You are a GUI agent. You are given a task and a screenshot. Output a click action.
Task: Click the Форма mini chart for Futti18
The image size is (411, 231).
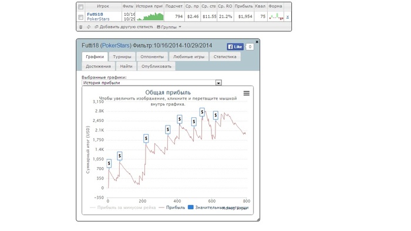coord(276,17)
